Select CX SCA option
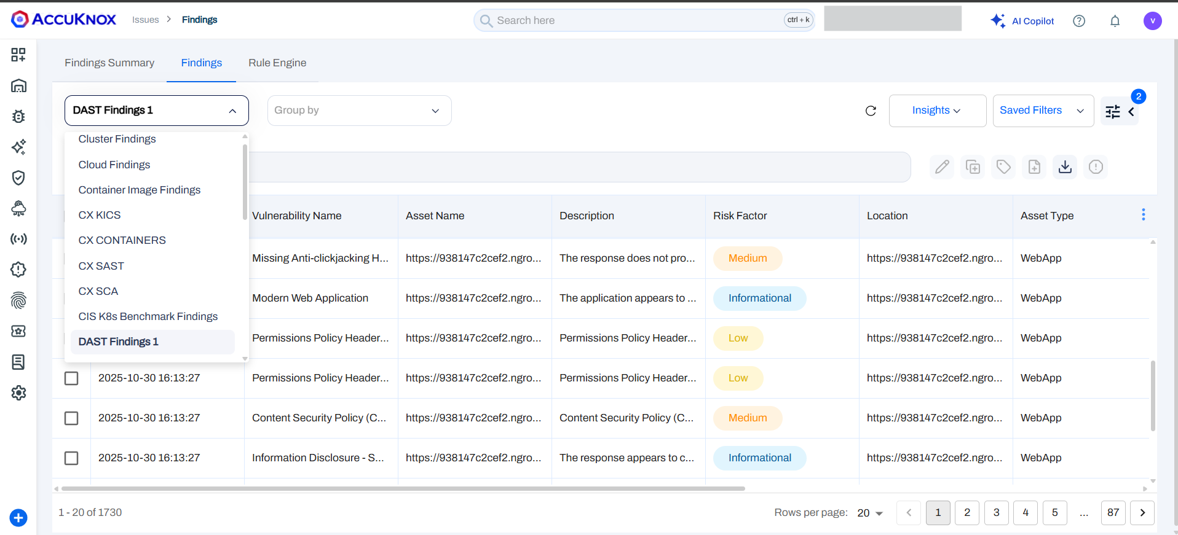 (x=153, y=291)
